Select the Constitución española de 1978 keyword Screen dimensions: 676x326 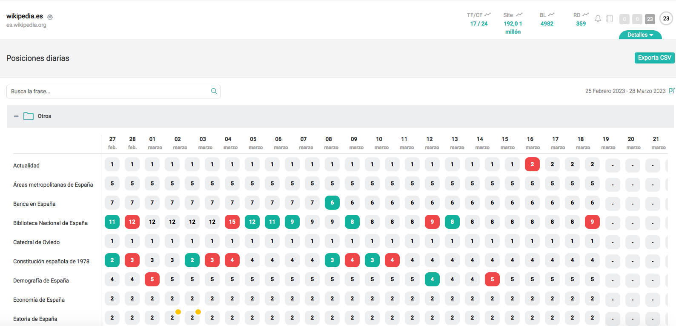52,261
